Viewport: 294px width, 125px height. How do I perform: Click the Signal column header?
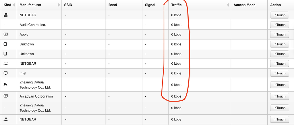tap(150, 5)
